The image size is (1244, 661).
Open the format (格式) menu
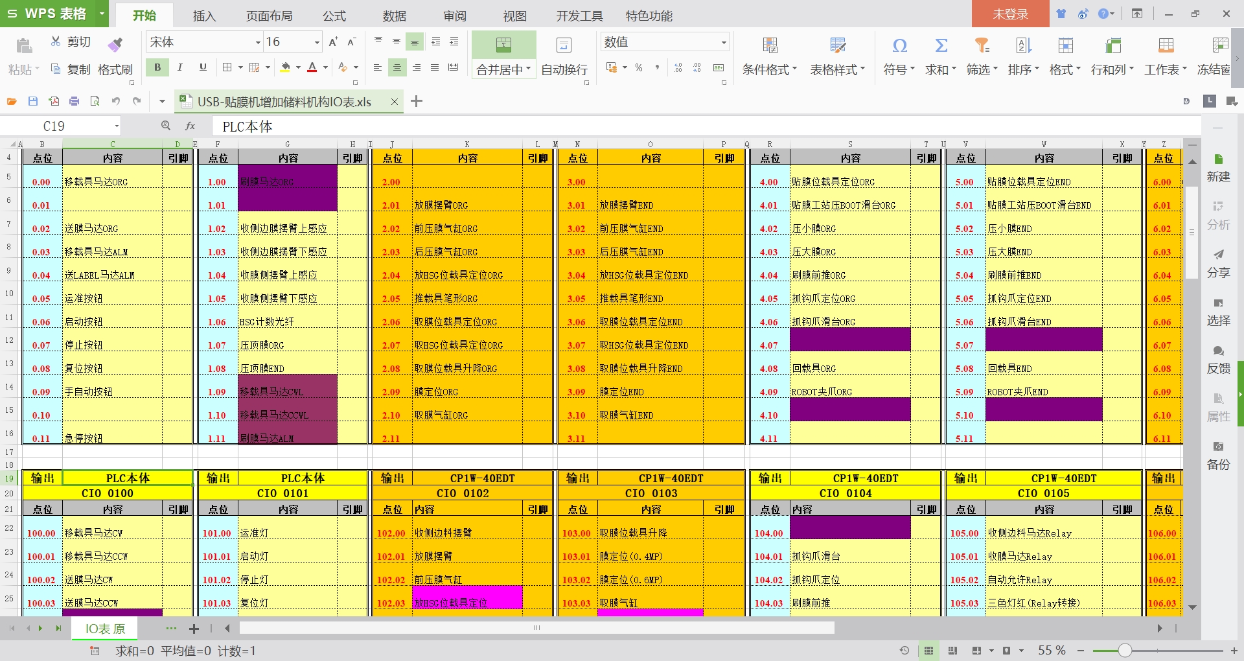pos(1065,56)
